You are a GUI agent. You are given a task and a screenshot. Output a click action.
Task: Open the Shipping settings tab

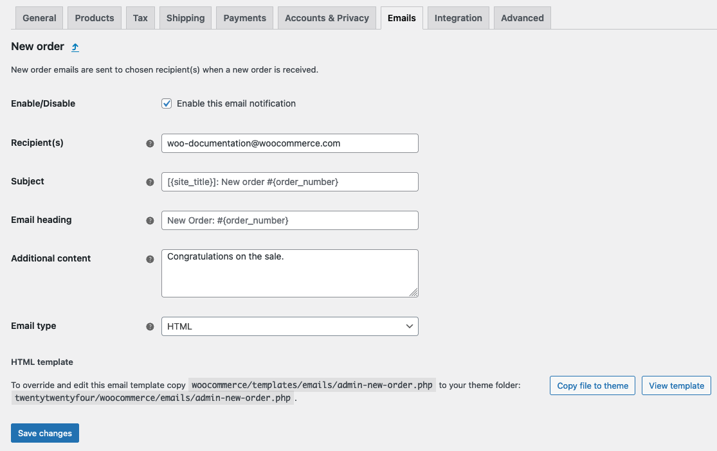coord(185,17)
